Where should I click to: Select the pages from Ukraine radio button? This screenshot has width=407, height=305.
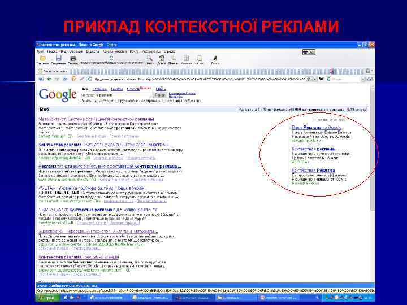pyautogui.click(x=164, y=101)
